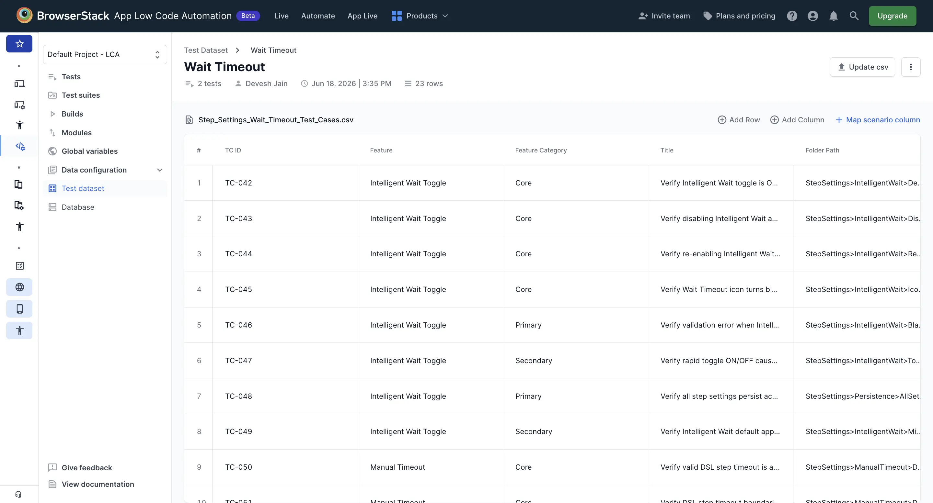Image resolution: width=933 pixels, height=503 pixels.
Task: Click Add Column
Action: tap(797, 120)
